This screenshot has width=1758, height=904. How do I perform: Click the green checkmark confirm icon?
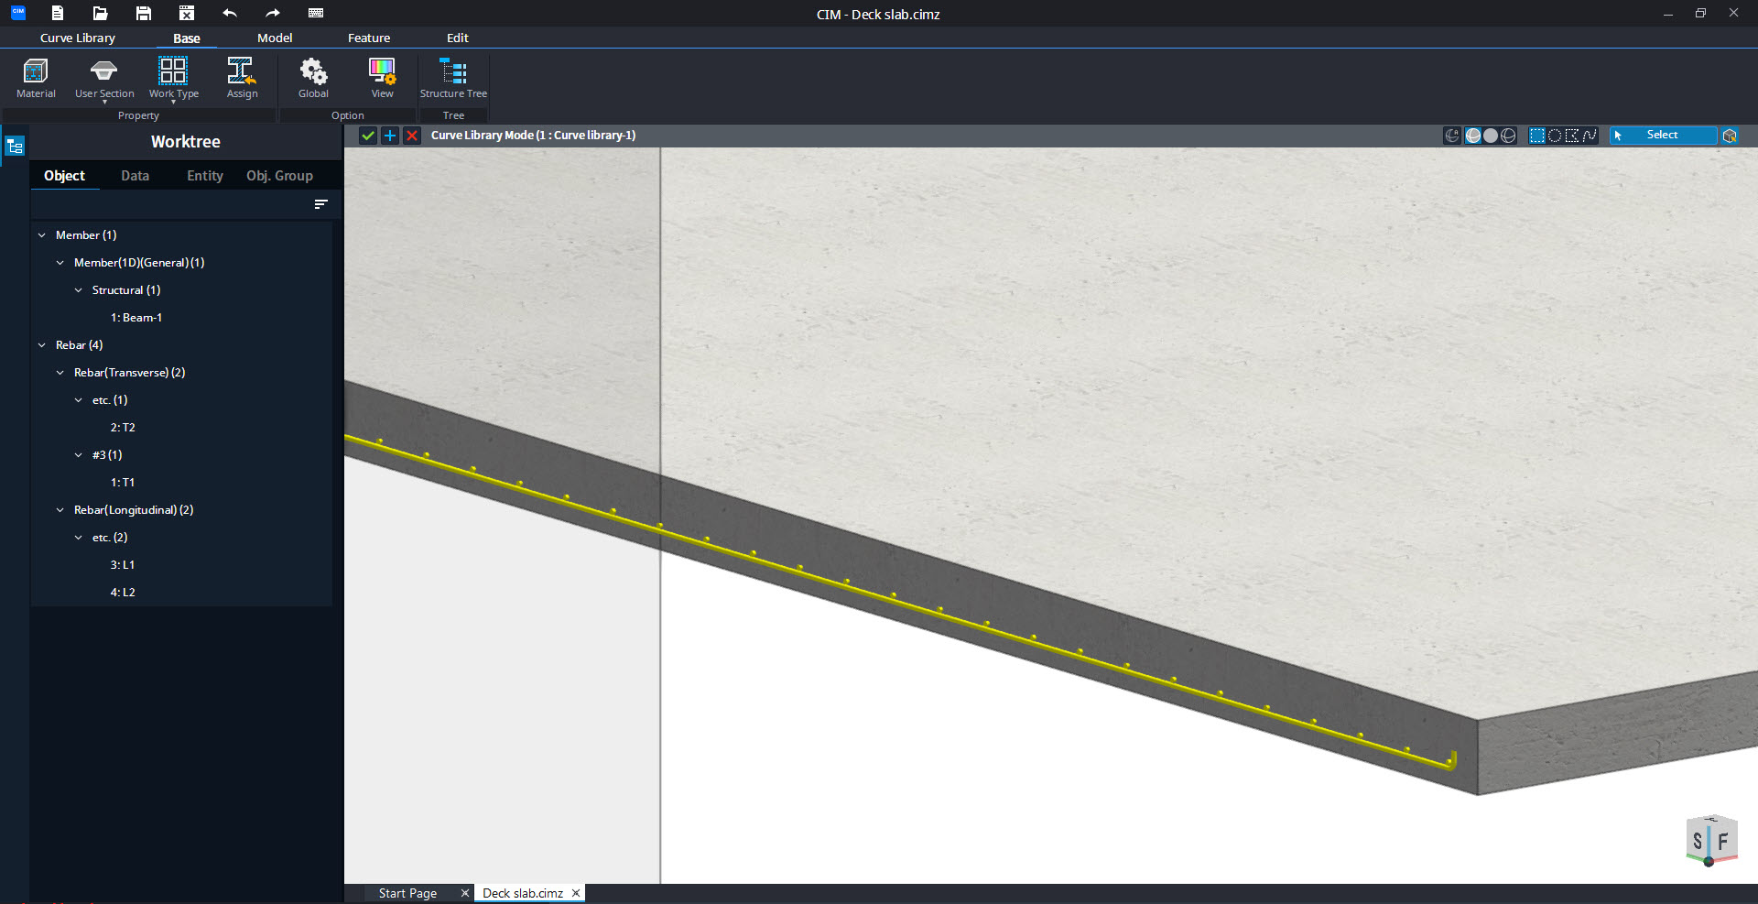click(368, 136)
